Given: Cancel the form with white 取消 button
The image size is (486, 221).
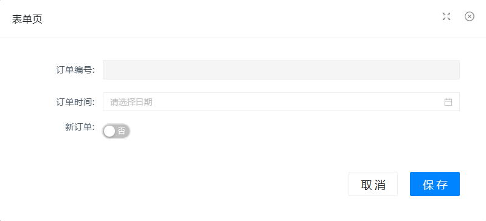Looking at the screenshot, I should [x=373, y=184].
